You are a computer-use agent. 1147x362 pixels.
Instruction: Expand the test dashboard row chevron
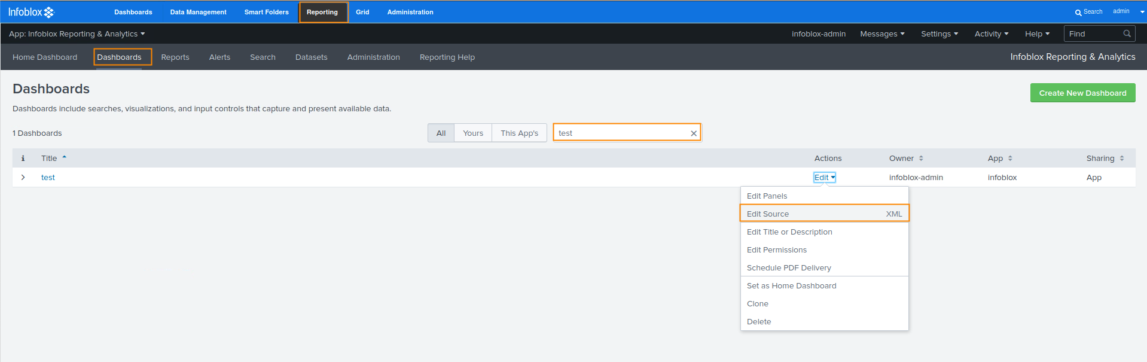(x=23, y=178)
